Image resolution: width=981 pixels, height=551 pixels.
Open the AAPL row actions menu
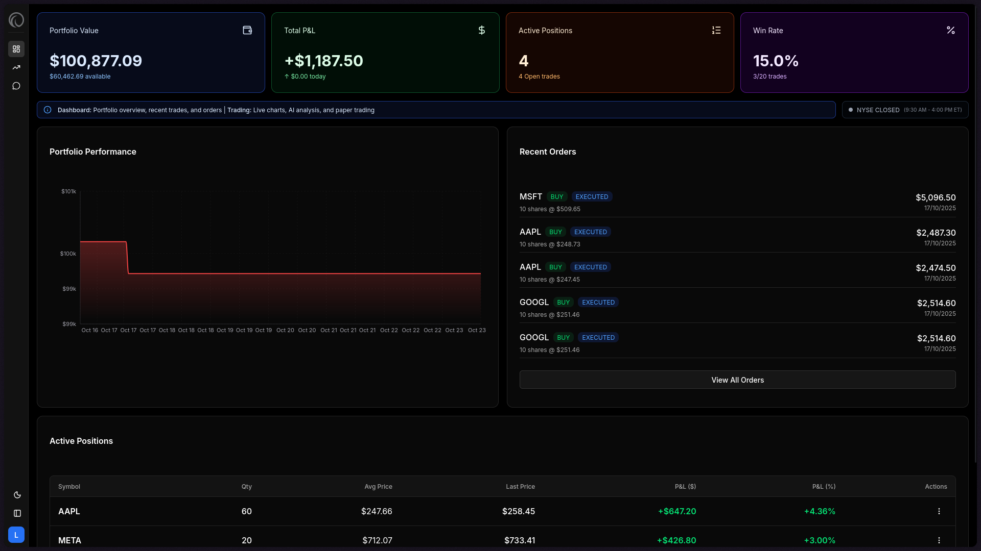pos(939,511)
